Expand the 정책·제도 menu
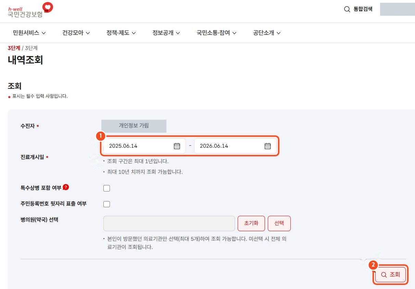 click(121, 33)
